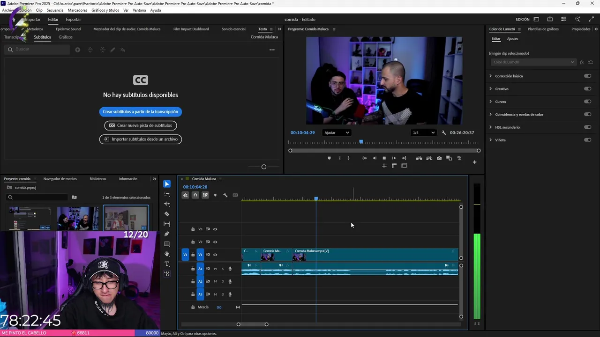Mute audio track A1

215,269
